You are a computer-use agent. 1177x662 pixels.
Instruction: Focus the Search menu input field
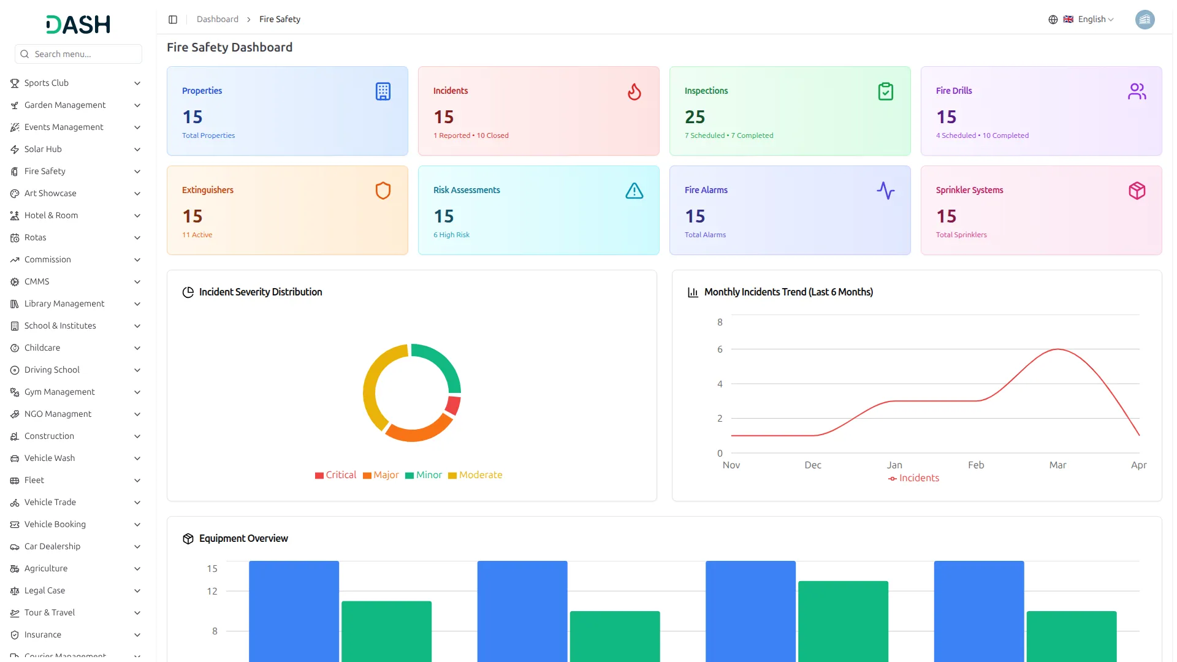point(78,54)
